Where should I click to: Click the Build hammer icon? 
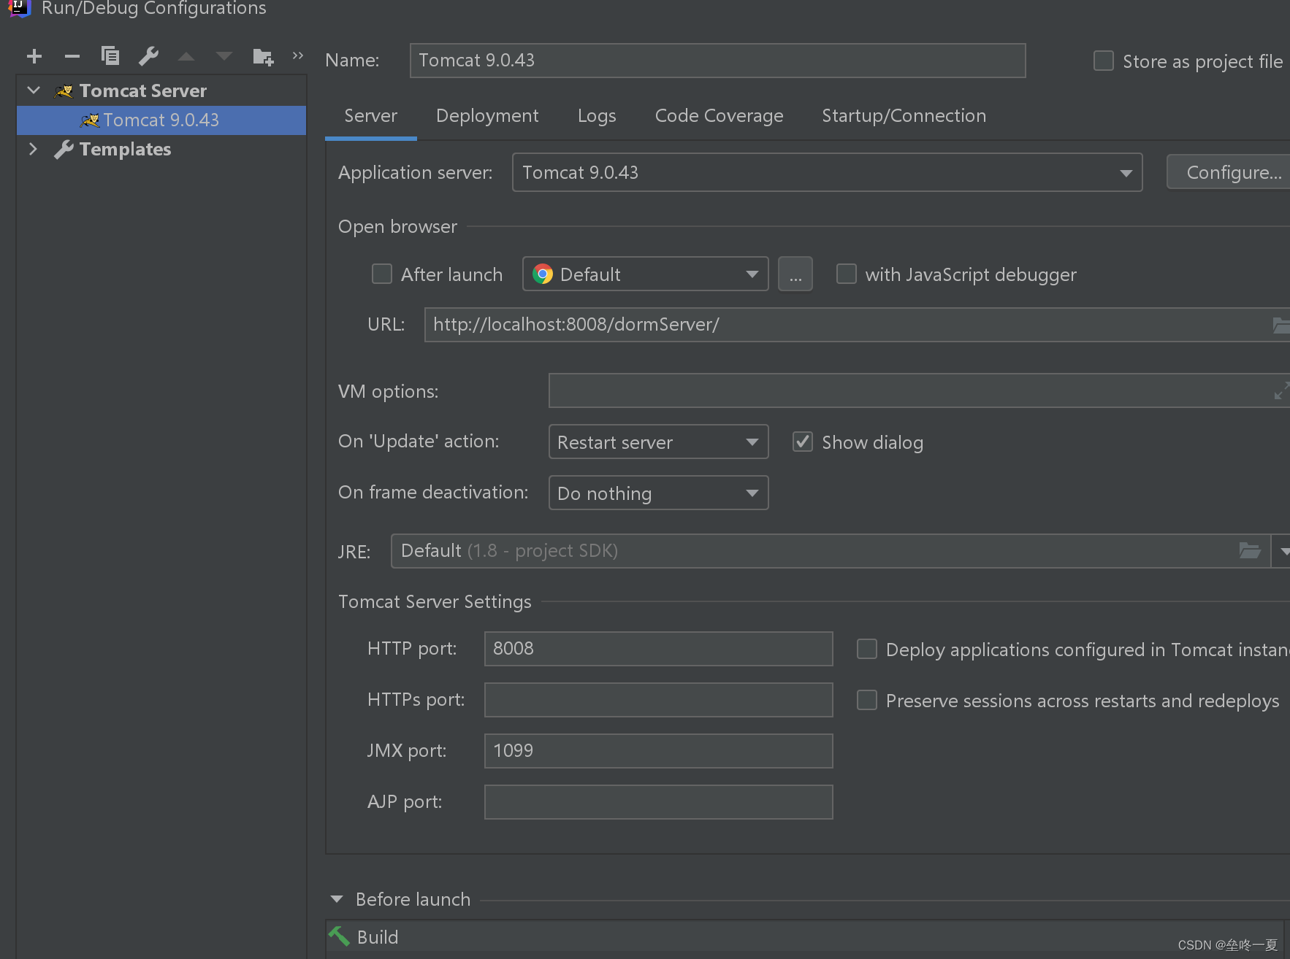(338, 936)
